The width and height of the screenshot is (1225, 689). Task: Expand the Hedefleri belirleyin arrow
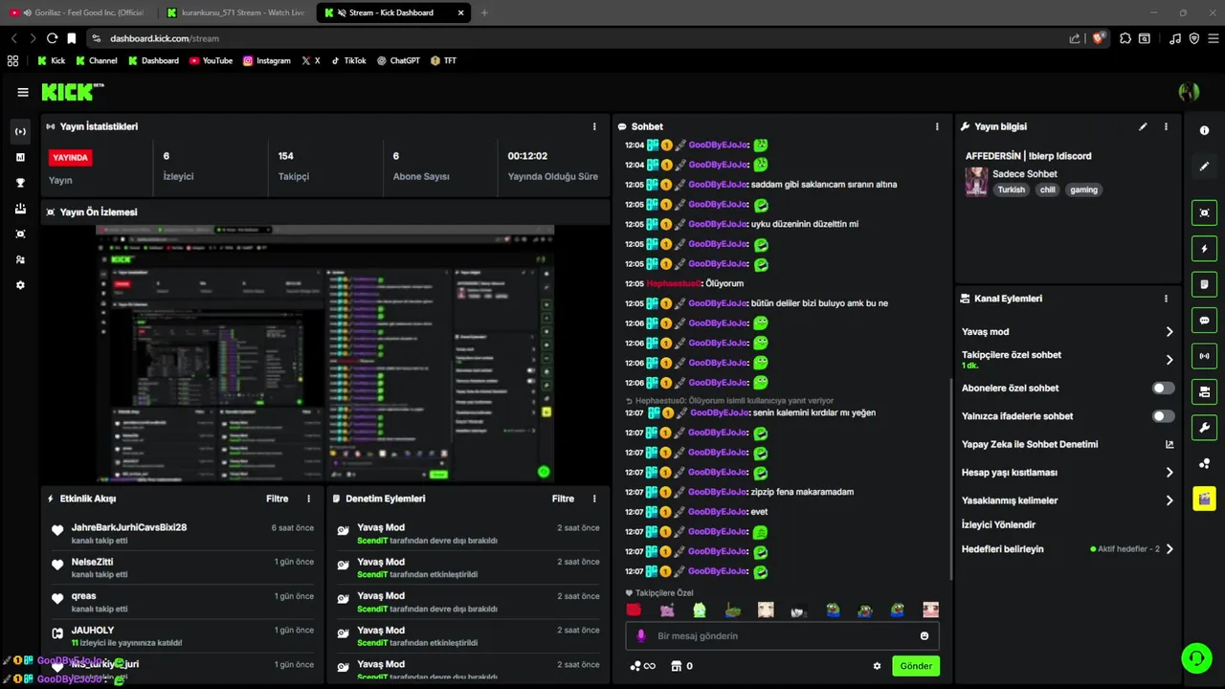coord(1169,549)
